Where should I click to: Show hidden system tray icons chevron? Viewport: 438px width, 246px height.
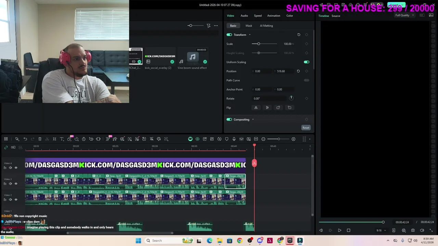point(388,241)
